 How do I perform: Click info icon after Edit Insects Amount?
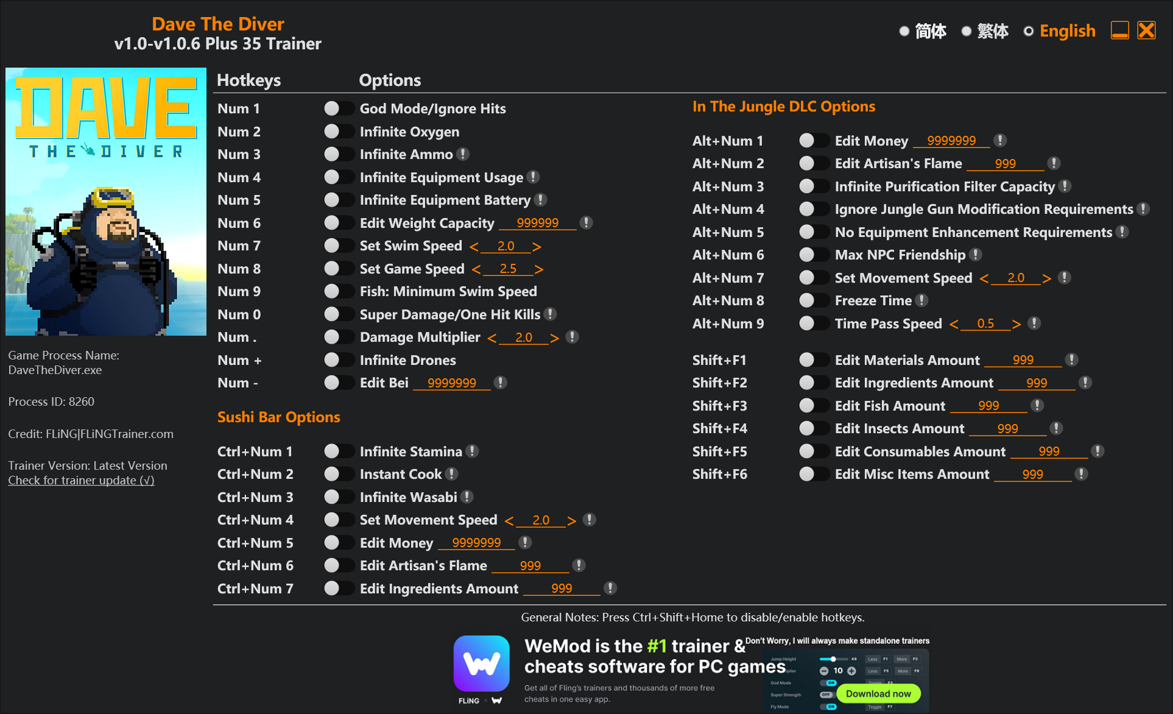tap(1057, 428)
